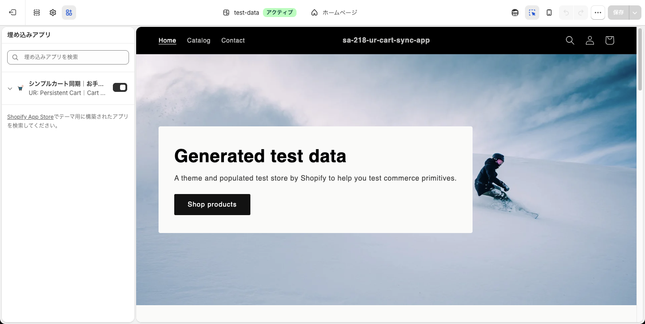Screen dimensions: 645x324
Task: Select the App embeds icon
Action: 69,13
